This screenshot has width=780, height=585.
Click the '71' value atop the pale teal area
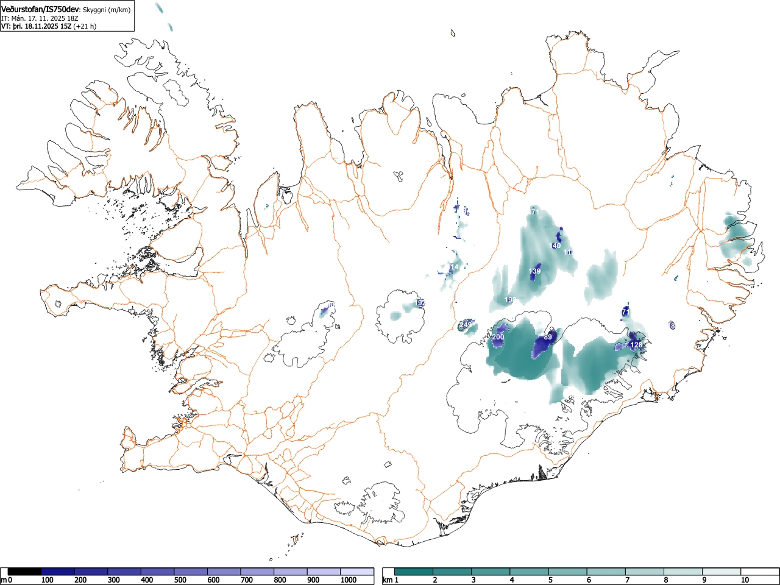click(534, 212)
